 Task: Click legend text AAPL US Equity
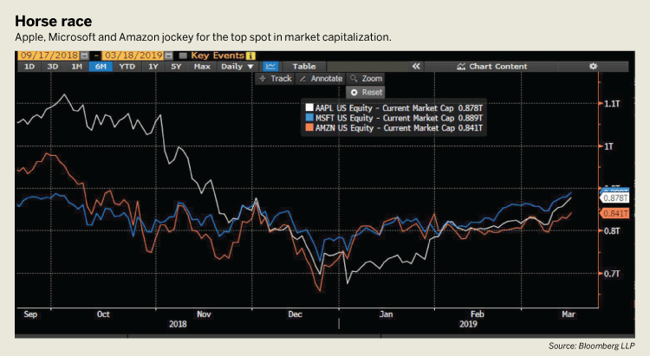[344, 108]
